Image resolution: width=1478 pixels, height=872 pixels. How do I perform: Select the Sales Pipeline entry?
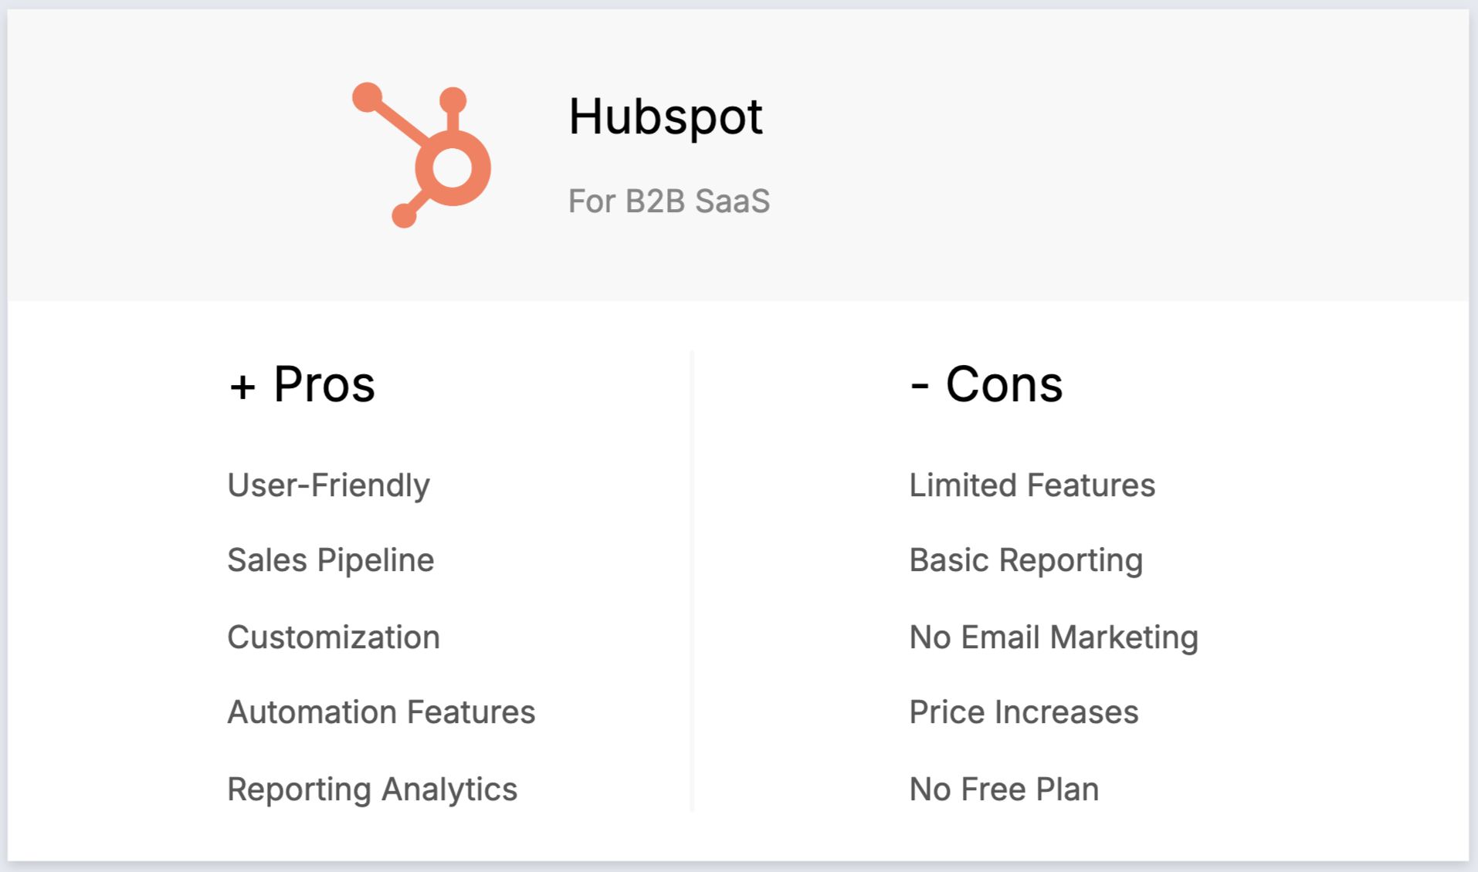click(x=331, y=560)
